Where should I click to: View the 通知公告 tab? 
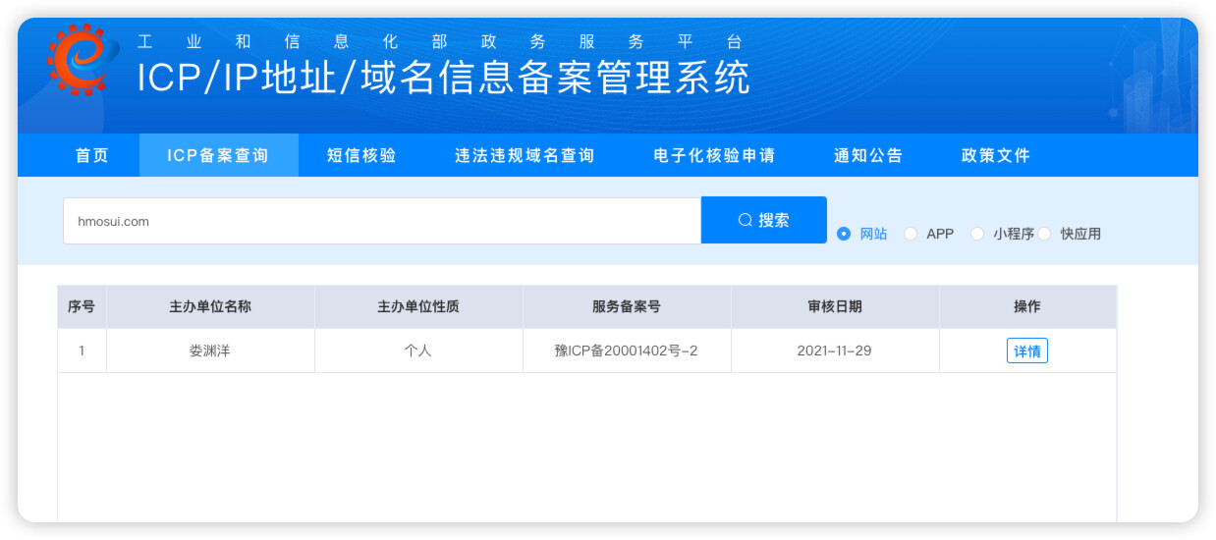(868, 155)
